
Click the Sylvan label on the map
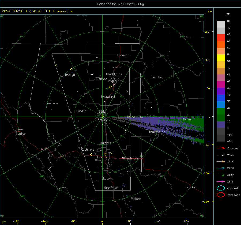[x=102, y=79]
